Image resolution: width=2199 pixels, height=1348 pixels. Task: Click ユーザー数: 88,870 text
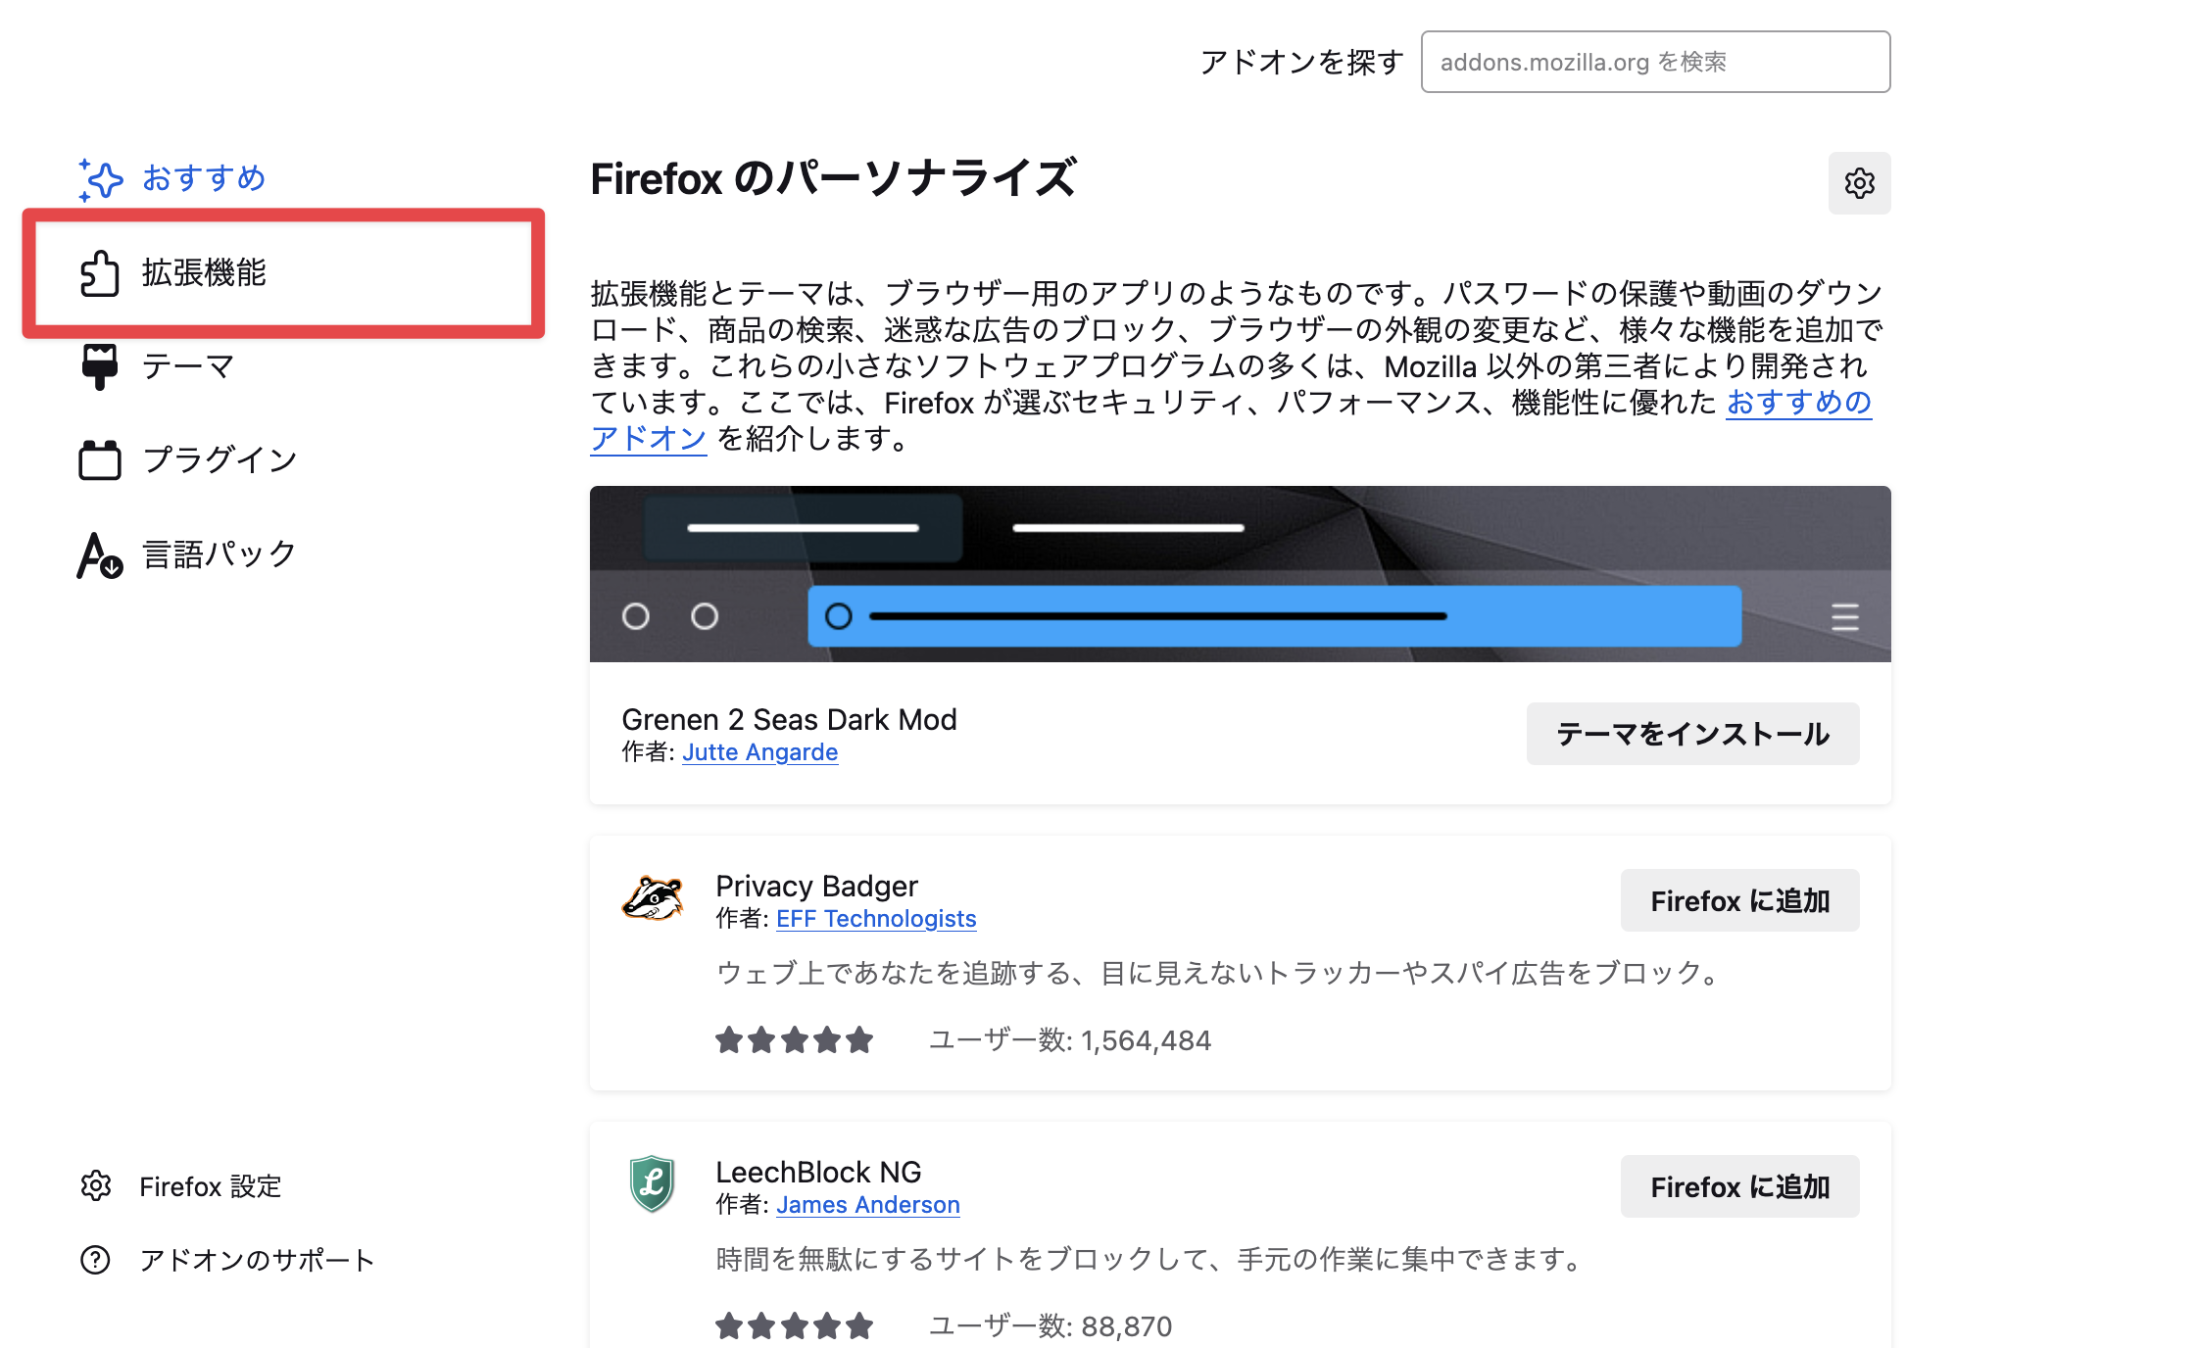pos(1051,1326)
